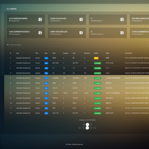Click the right arrow pagination button
149x149 pixels.
(x=91, y=124)
